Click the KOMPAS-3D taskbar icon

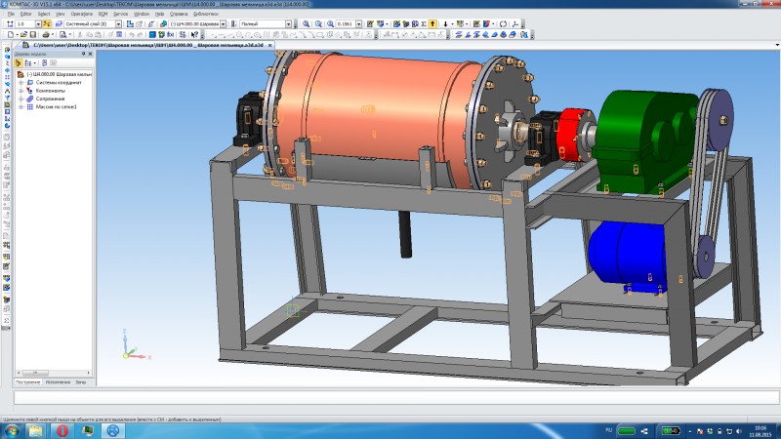(113, 431)
